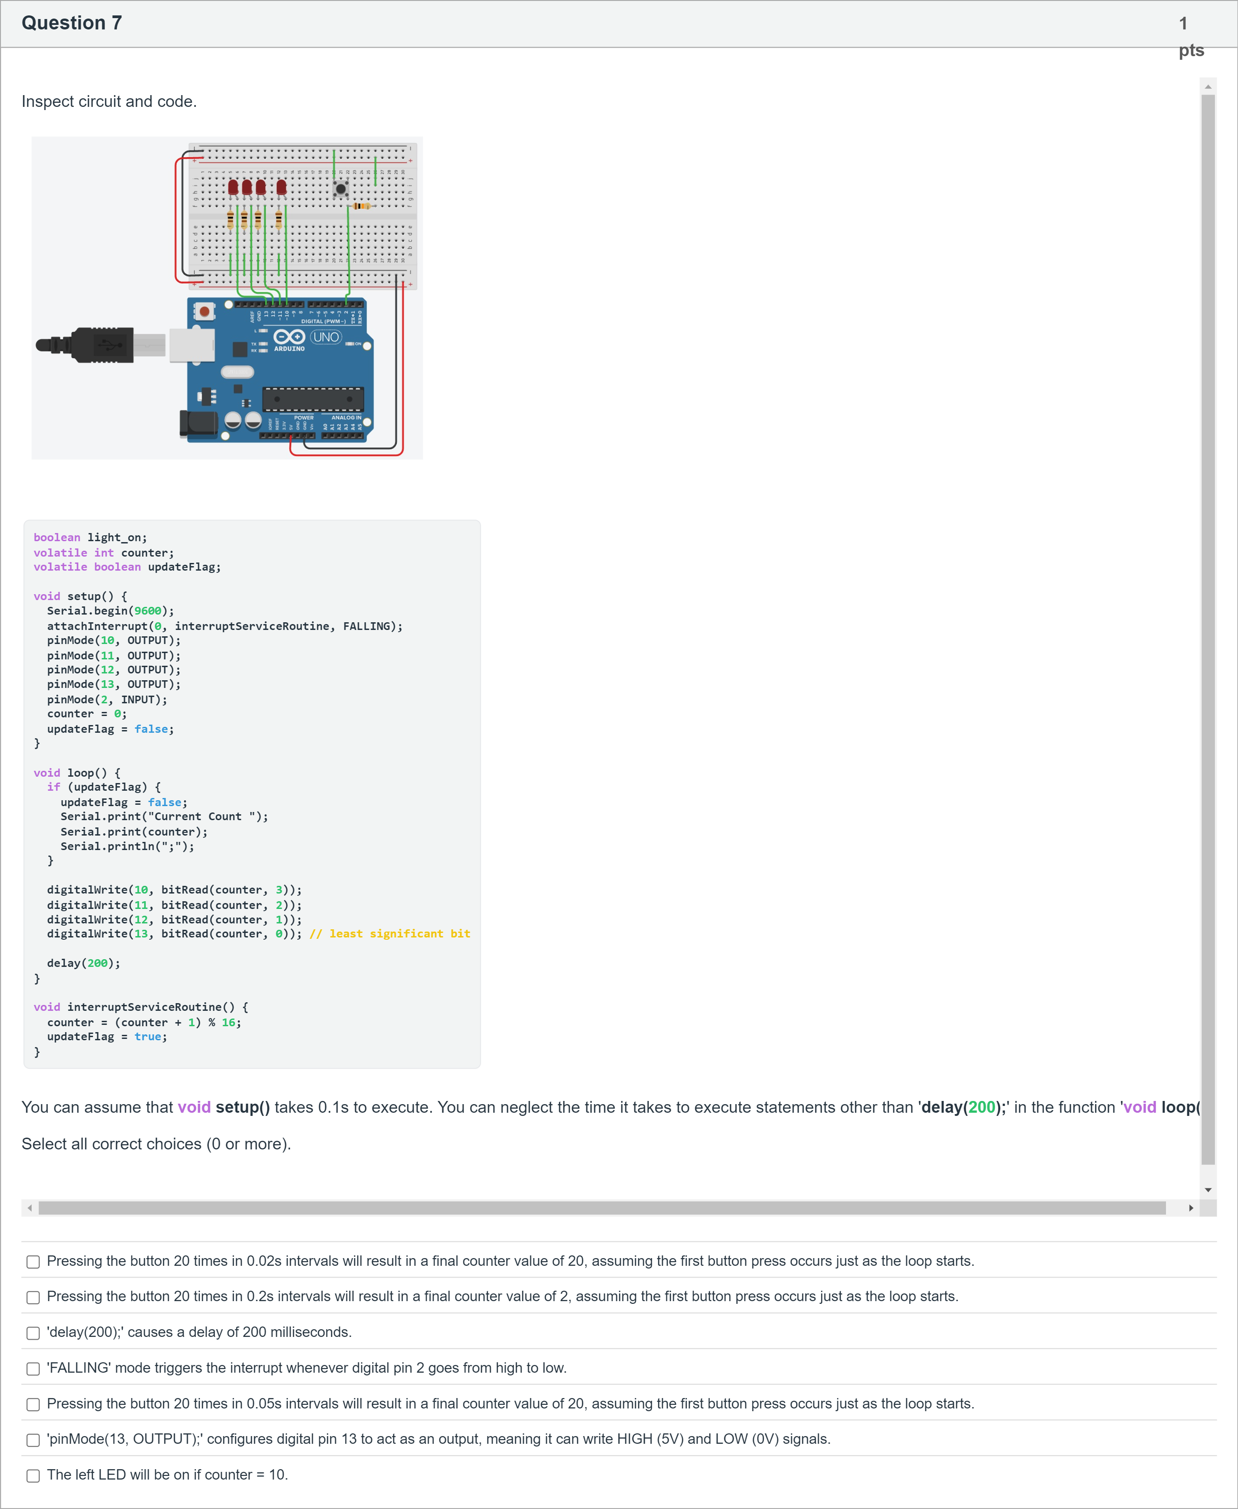The width and height of the screenshot is (1238, 1509).
Task: Click the Arduino reset button in image
Action: (x=205, y=311)
